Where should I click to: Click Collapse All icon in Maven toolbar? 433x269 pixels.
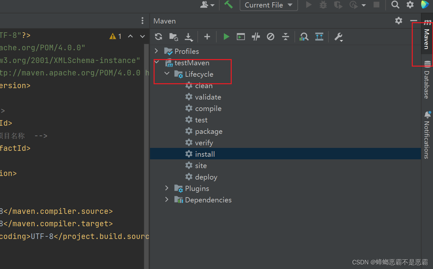point(285,37)
